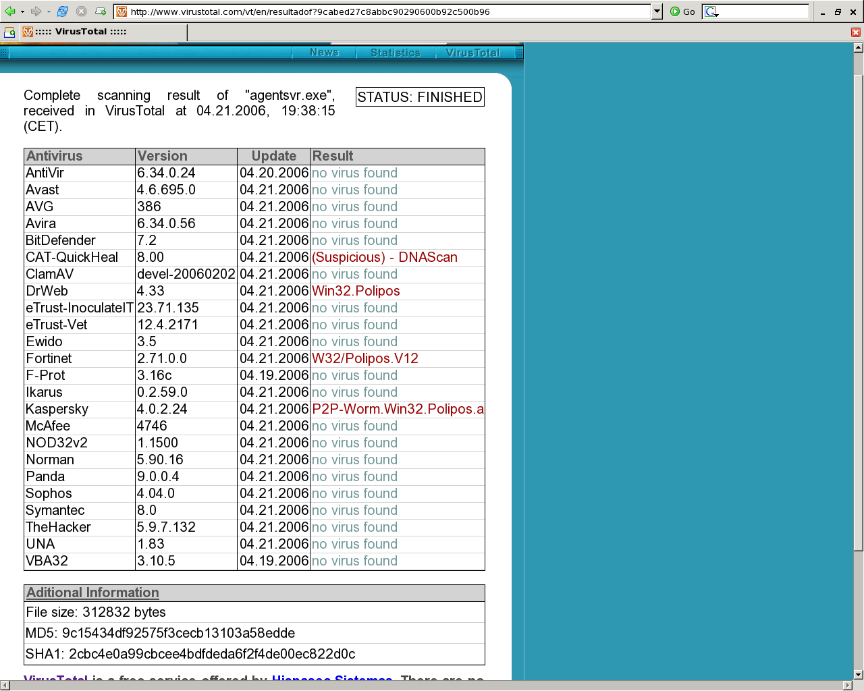Click the 'W32/Polipos.V12' Fortinet result
This screenshot has height=691, width=864.
(x=365, y=358)
